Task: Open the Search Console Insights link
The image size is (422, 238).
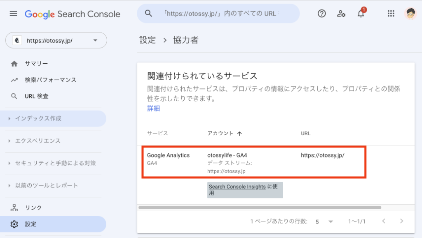Action: [237, 187]
